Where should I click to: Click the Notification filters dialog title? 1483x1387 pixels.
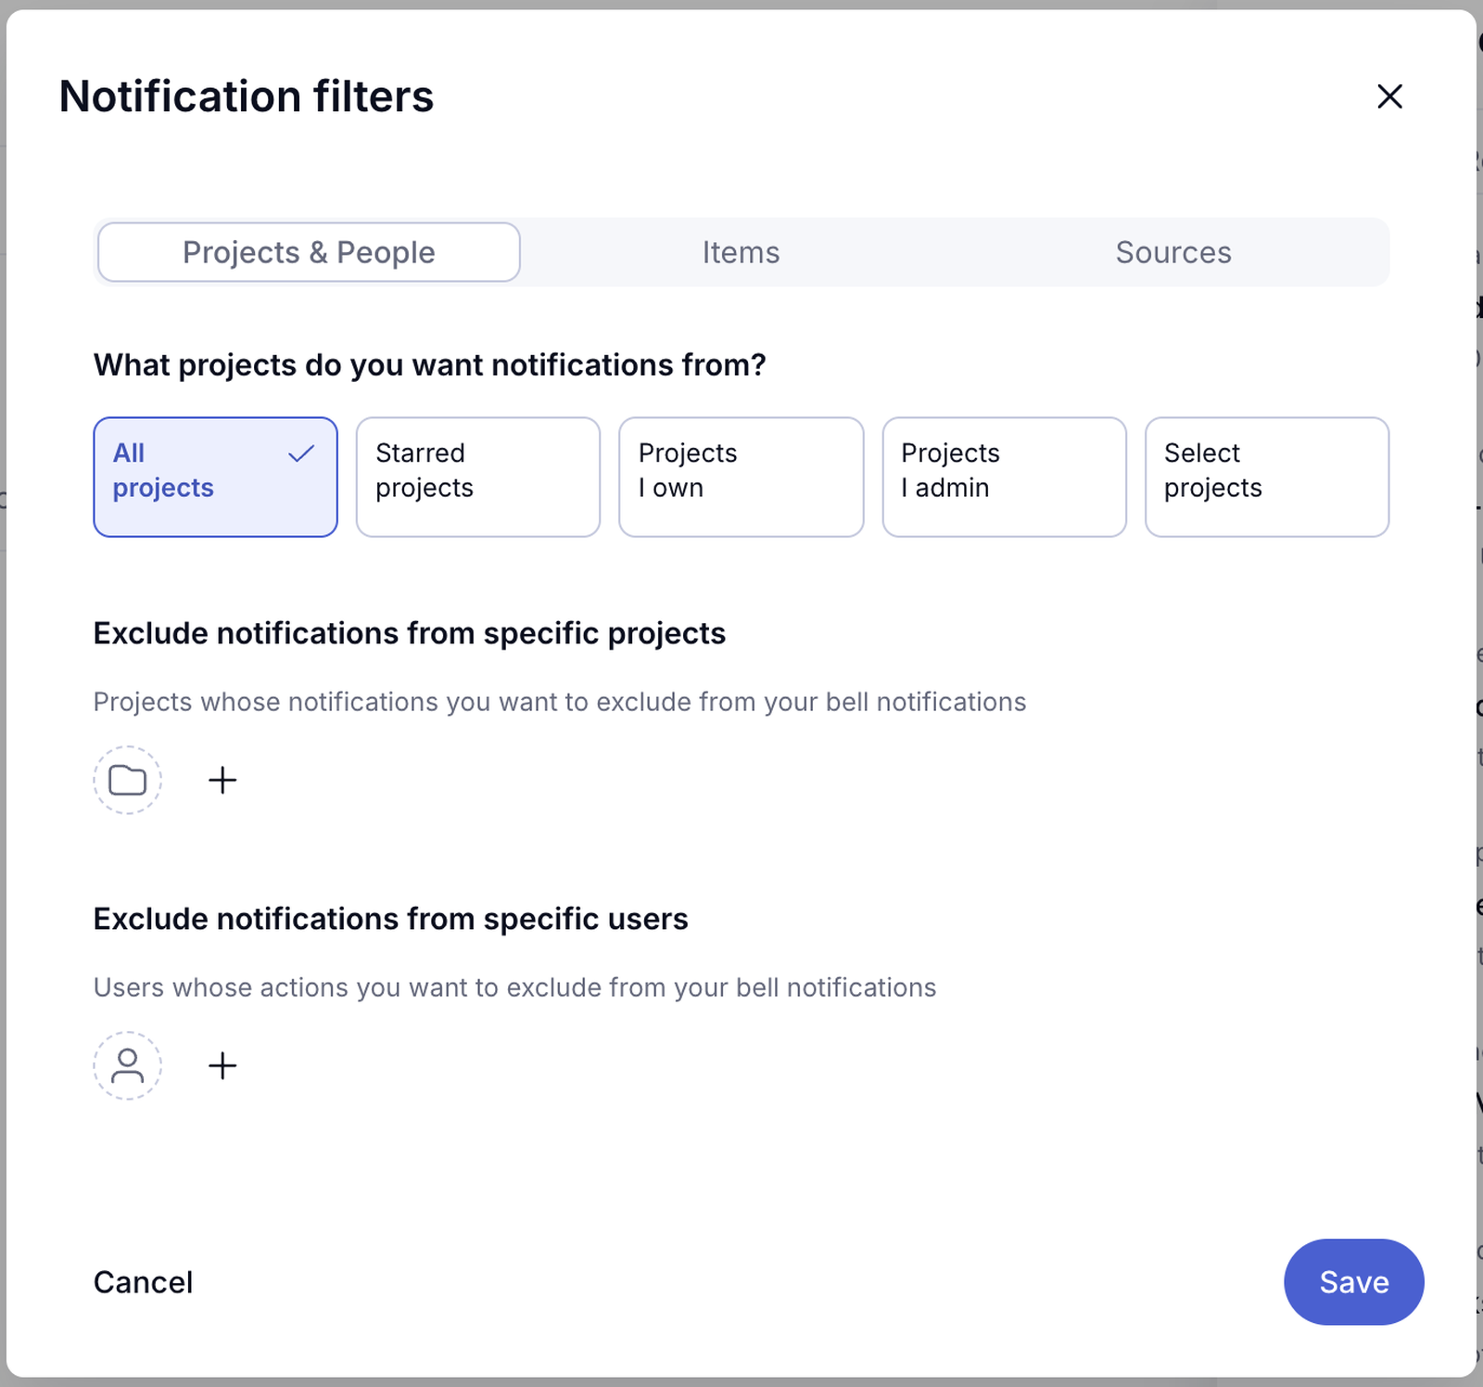point(247,96)
